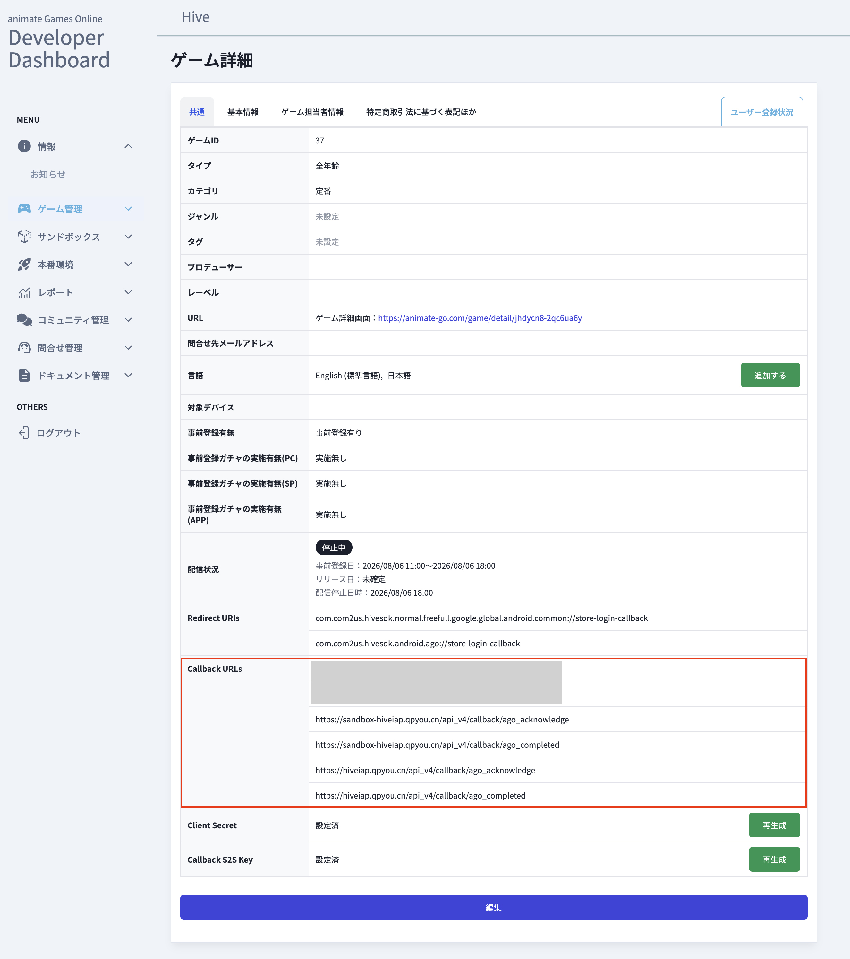The height and width of the screenshot is (959, 850).
Task: Click 未設定 in the タグ row
Action: (x=327, y=242)
